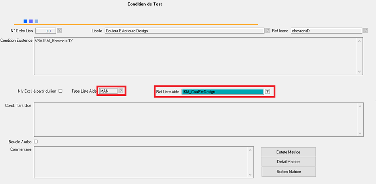Open the lookup icon next to Type Liste Aide
The image size is (376, 184).
click(x=121, y=91)
